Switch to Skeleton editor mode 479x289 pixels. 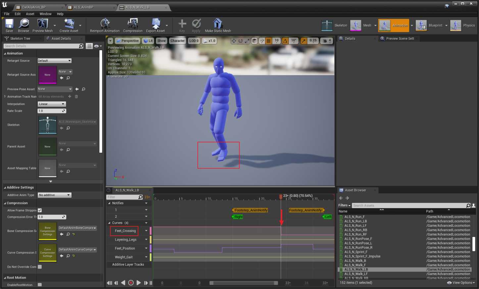[334, 26]
